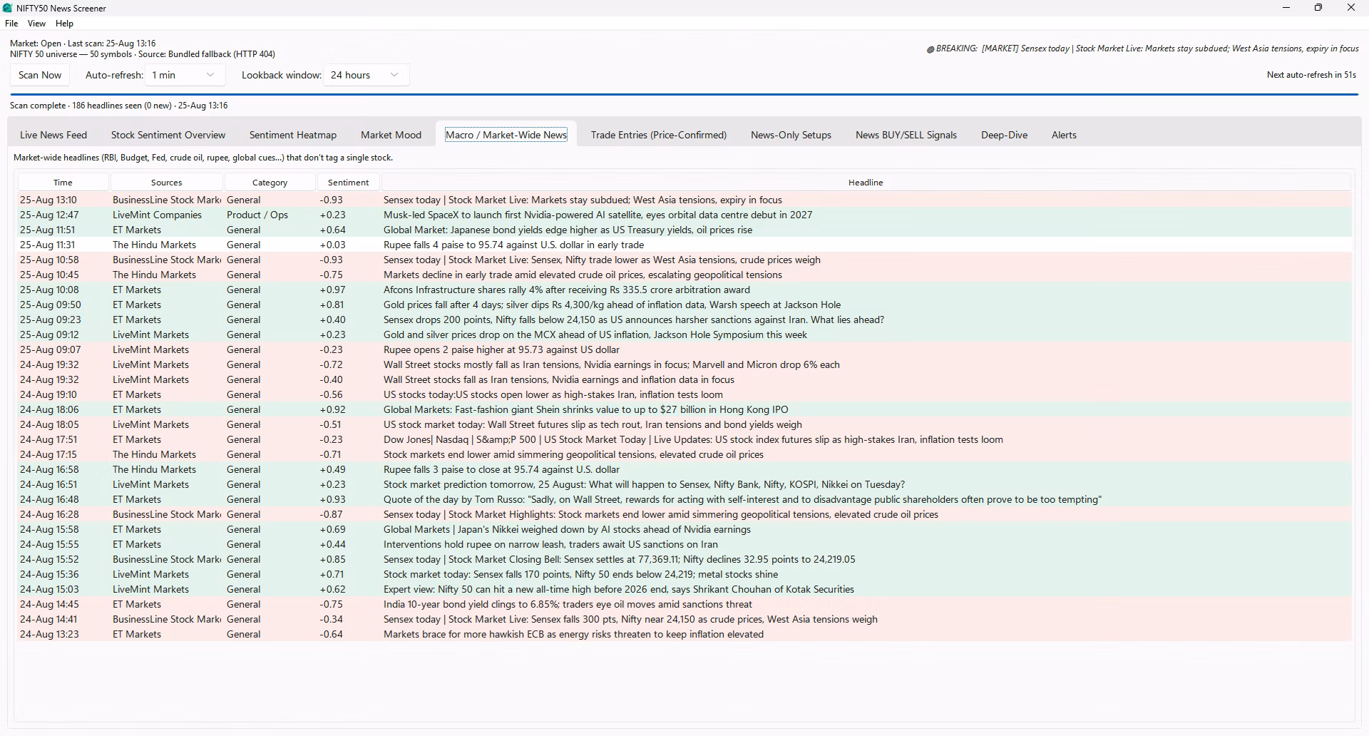Open the Lookback window dropdown
Screen dimensions: 1369x736
(366, 75)
